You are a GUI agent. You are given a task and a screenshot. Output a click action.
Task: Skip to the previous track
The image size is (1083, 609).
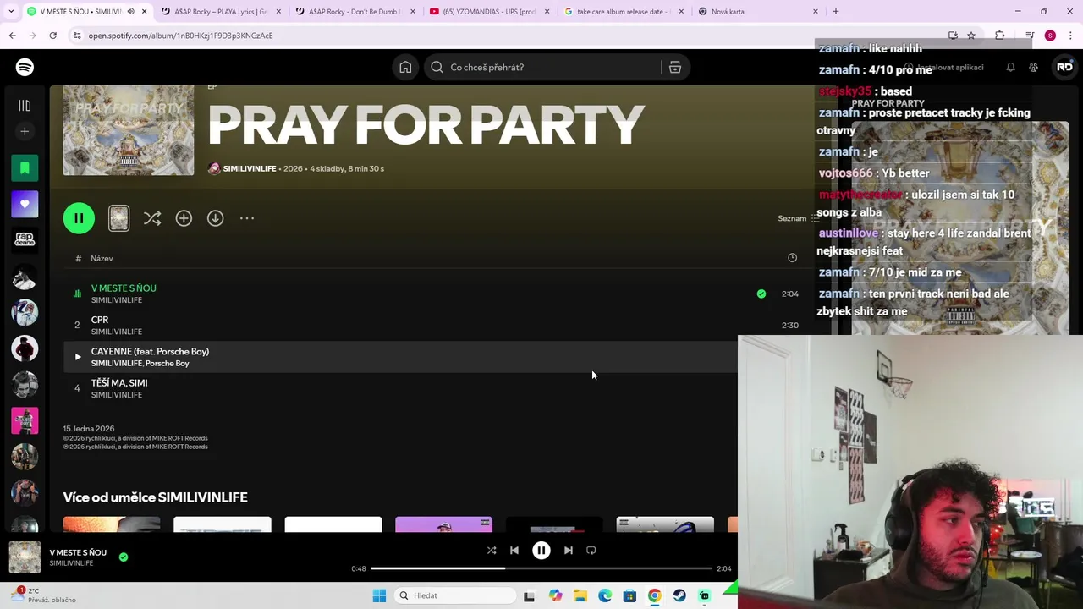point(514,551)
